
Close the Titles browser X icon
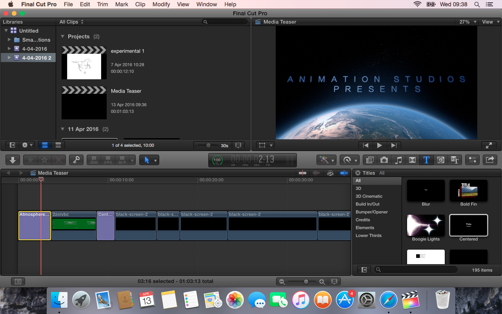358,173
